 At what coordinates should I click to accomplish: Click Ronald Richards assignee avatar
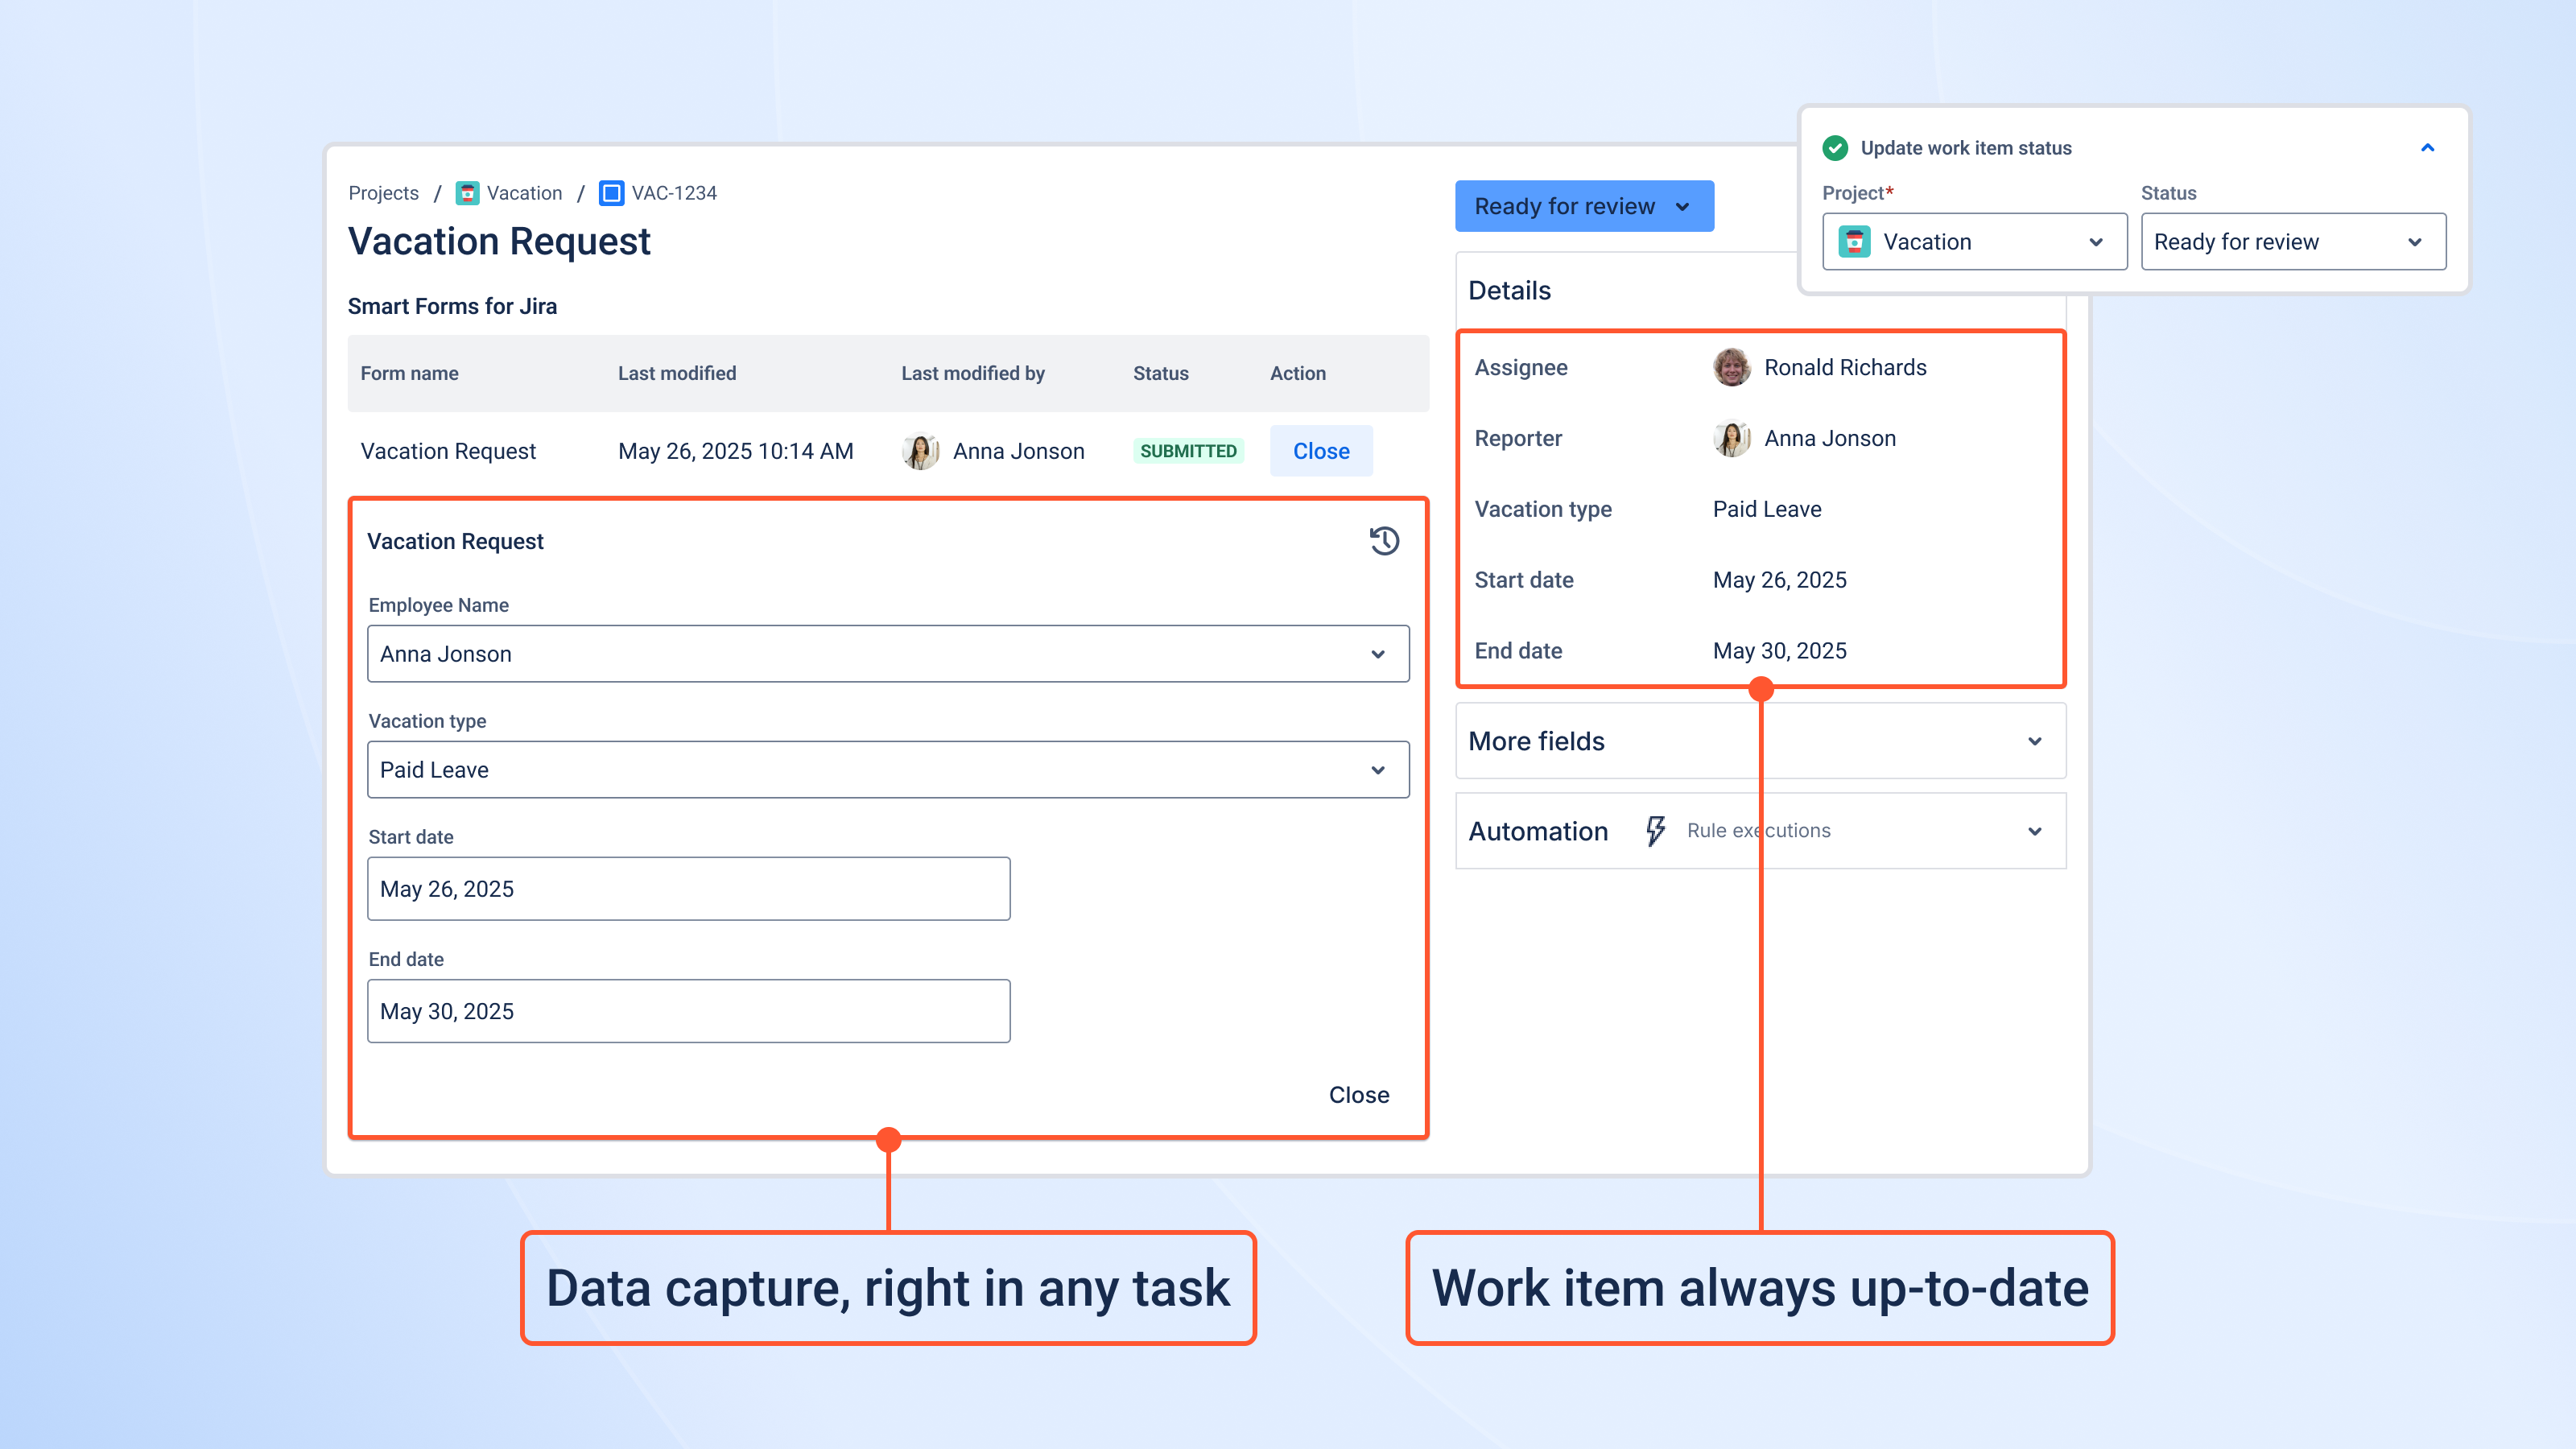(1731, 367)
